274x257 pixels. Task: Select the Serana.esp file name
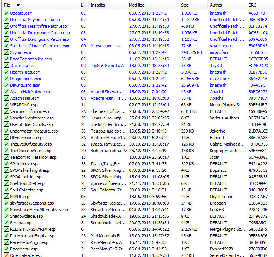(x=21, y=223)
